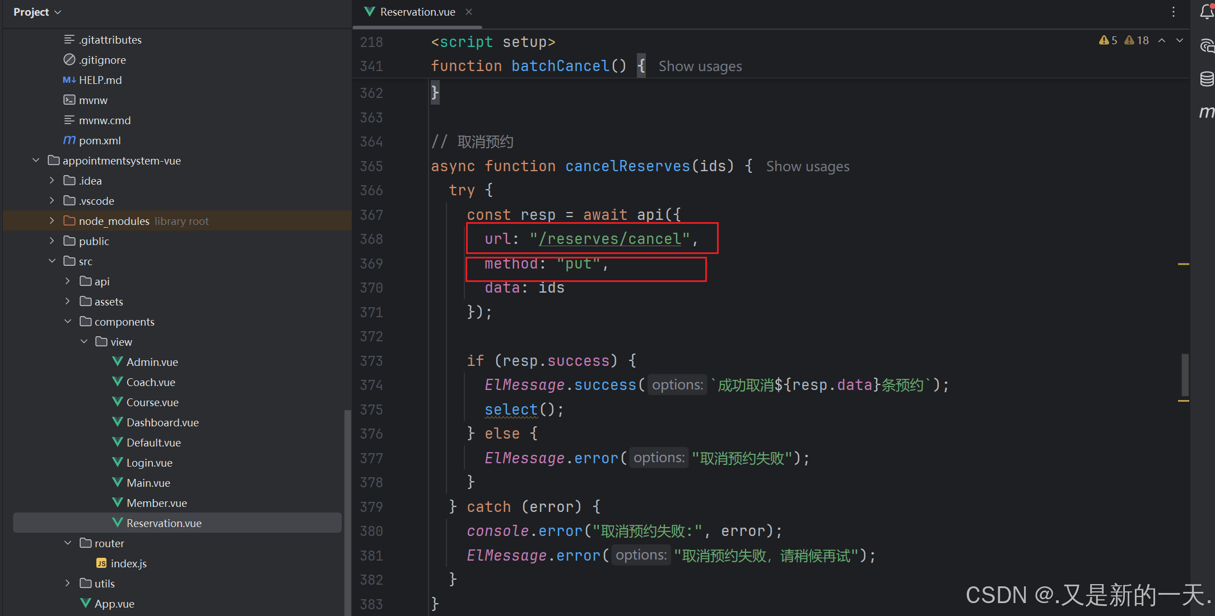Open the Database tool window icon
The height and width of the screenshot is (616, 1215).
pos(1206,79)
